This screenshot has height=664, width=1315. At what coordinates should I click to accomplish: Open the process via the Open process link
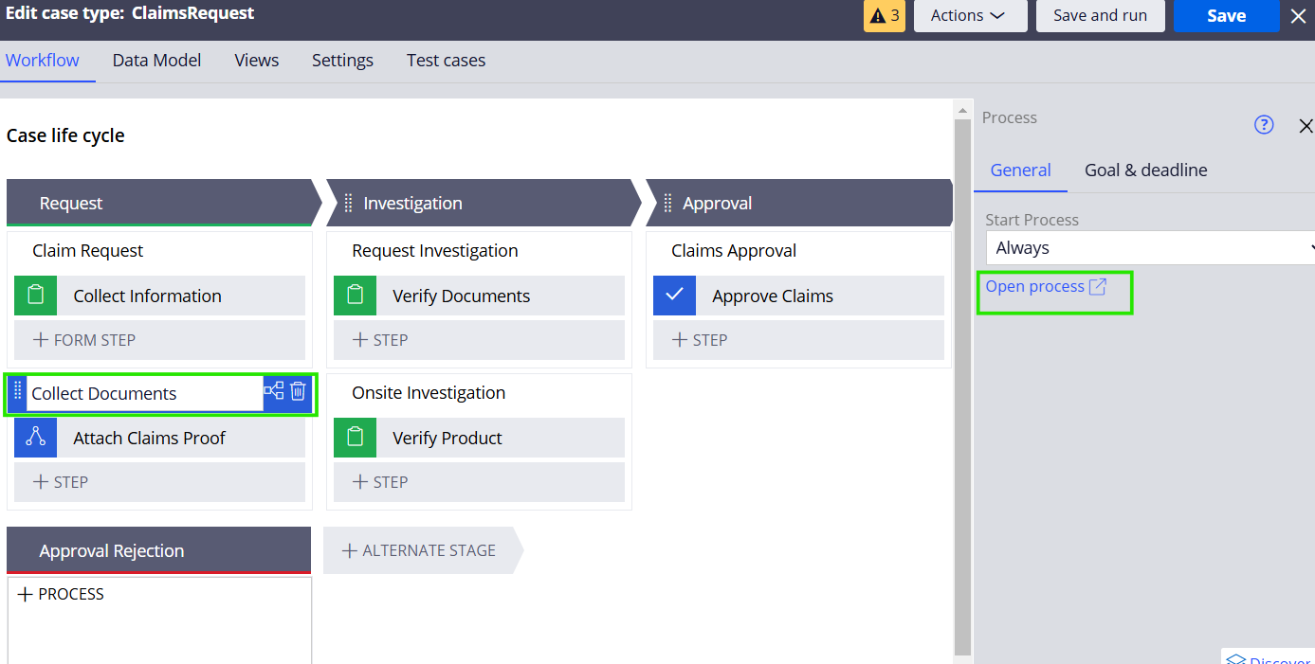(x=1034, y=285)
